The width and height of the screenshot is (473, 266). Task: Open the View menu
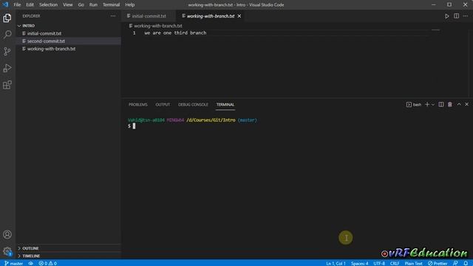pos(67,4)
